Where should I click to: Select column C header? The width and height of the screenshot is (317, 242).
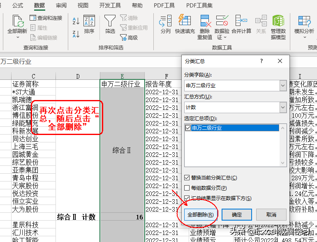click(33, 76)
